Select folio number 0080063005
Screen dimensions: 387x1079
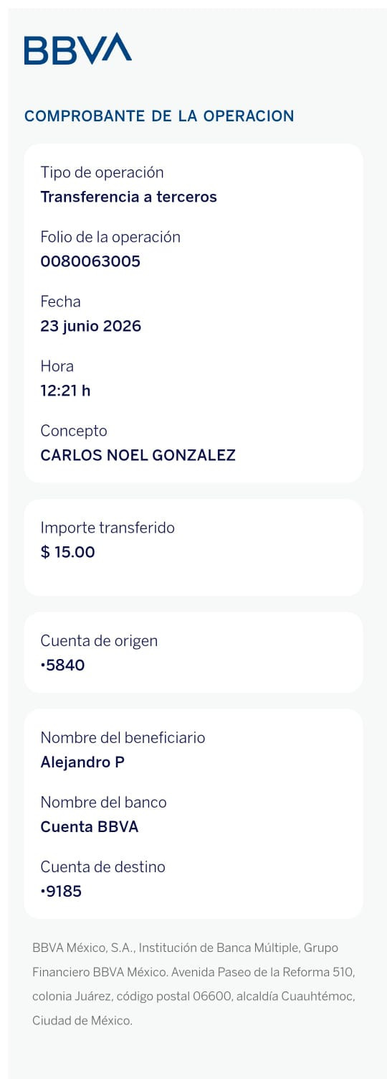pyautogui.click(x=90, y=261)
